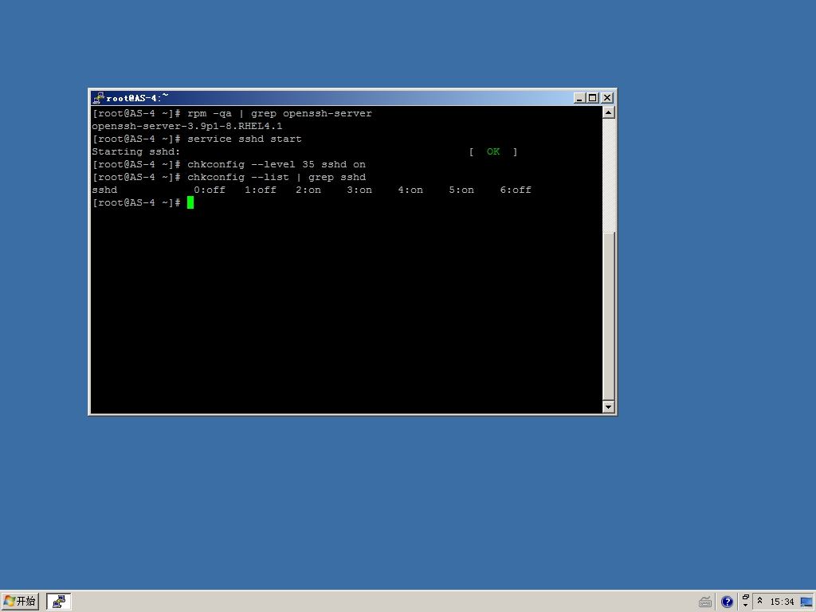Click the 'chkconfig --level 35 sshd on' command
This screenshot has height=612, width=816.
[x=277, y=164]
